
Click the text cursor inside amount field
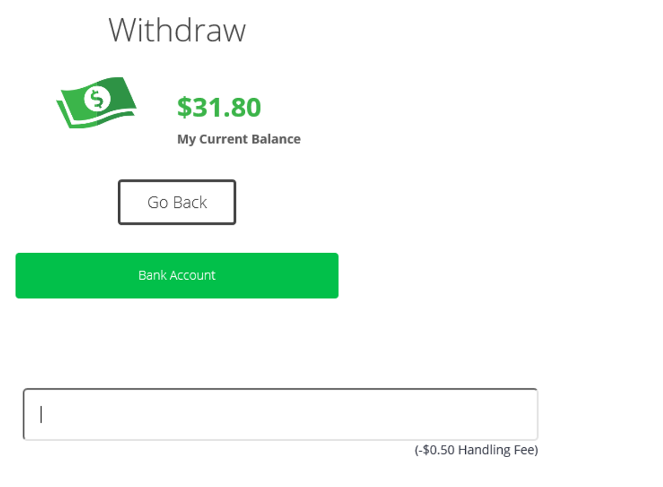[x=41, y=414]
